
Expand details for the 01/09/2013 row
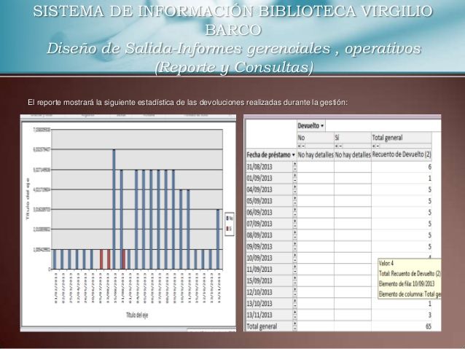(x=294, y=176)
